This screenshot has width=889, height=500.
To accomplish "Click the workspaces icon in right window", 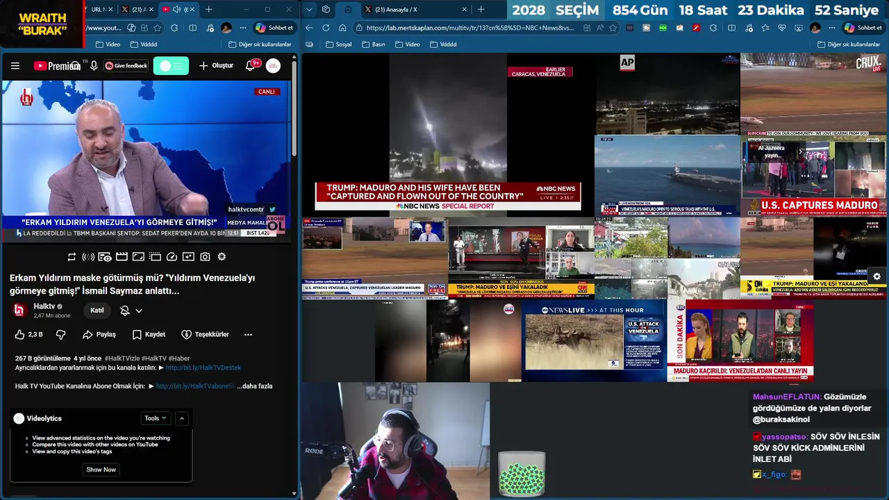I will pyautogui.click(x=326, y=9).
